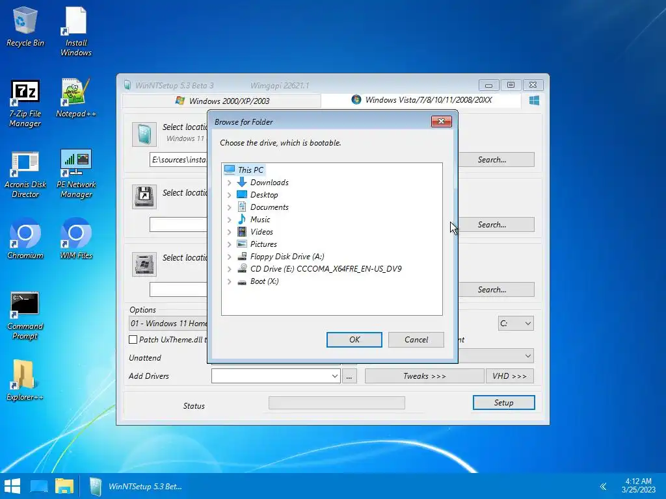Expand the Videos tree node

pyautogui.click(x=230, y=232)
